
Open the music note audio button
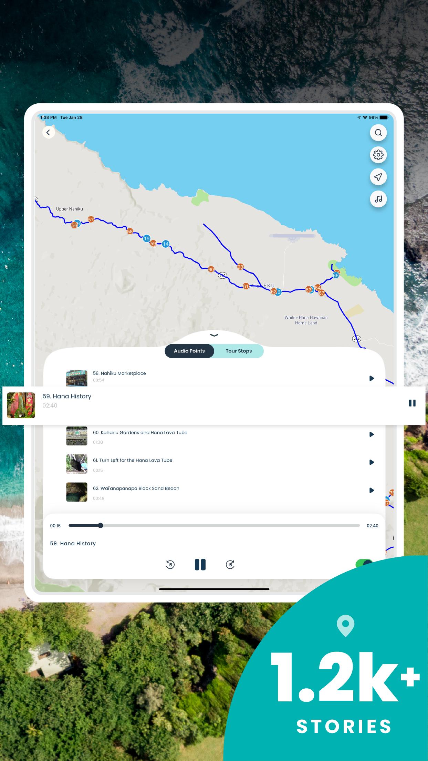point(378,199)
